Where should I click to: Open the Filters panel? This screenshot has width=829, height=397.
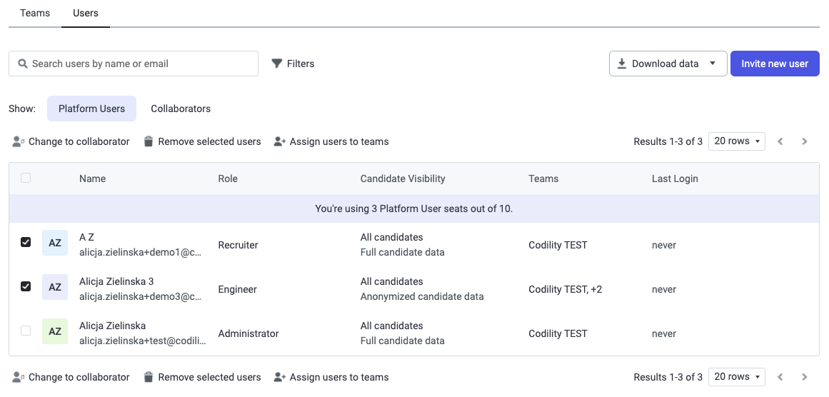(x=293, y=64)
